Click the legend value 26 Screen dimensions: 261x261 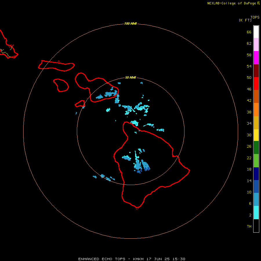click(x=249, y=146)
